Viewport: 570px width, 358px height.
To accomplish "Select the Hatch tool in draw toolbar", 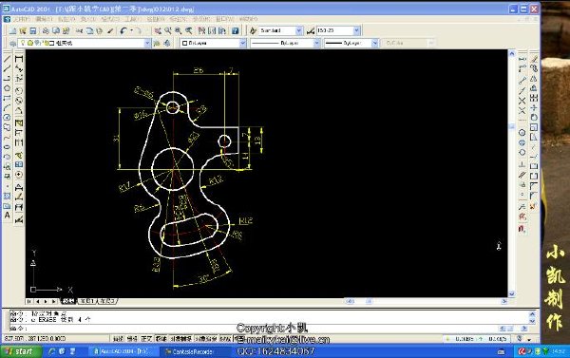I will [7, 197].
